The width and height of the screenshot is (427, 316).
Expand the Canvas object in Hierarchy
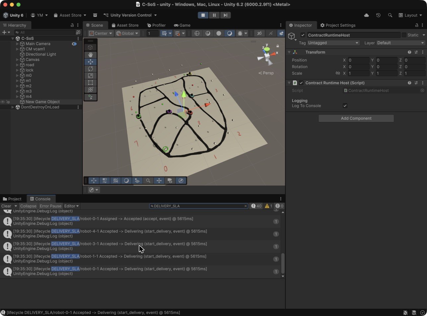(x=17, y=60)
